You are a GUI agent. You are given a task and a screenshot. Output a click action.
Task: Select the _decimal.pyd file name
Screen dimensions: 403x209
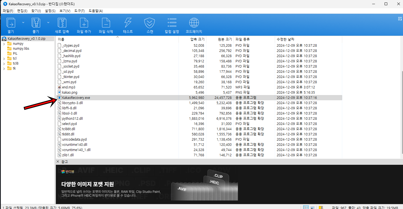click(x=72, y=51)
